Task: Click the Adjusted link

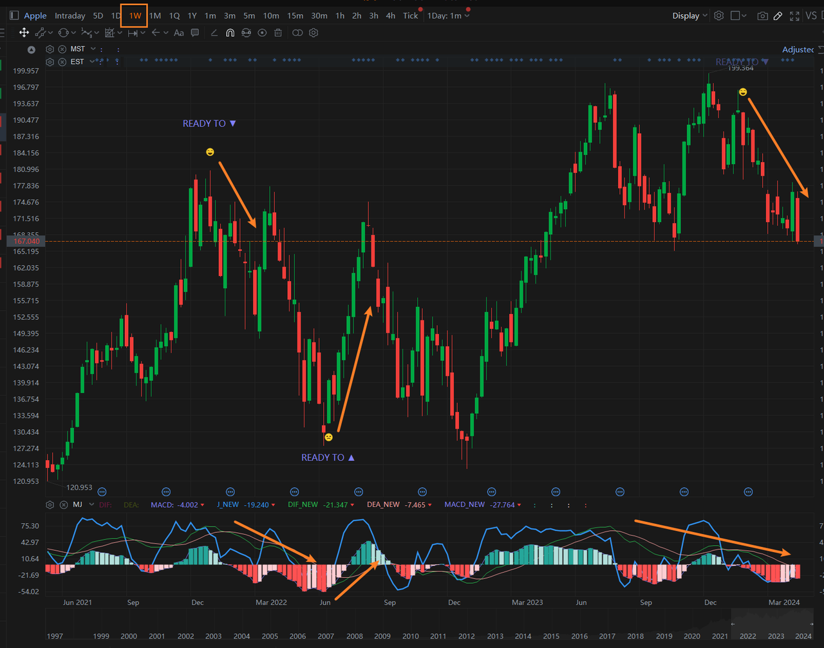Action: pos(798,49)
